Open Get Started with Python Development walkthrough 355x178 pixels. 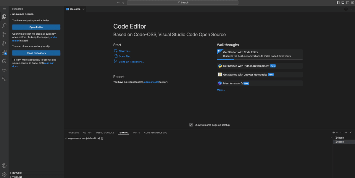click(x=260, y=66)
